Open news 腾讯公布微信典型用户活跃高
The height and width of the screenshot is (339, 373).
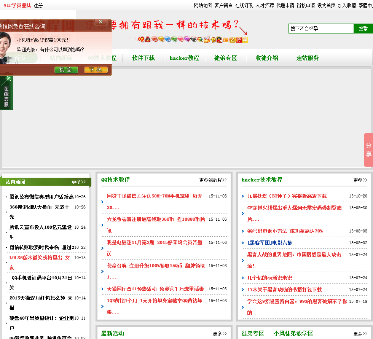(41, 197)
